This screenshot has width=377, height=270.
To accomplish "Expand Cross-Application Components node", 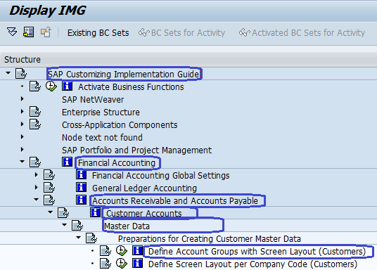I will click(x=22, y=124).
